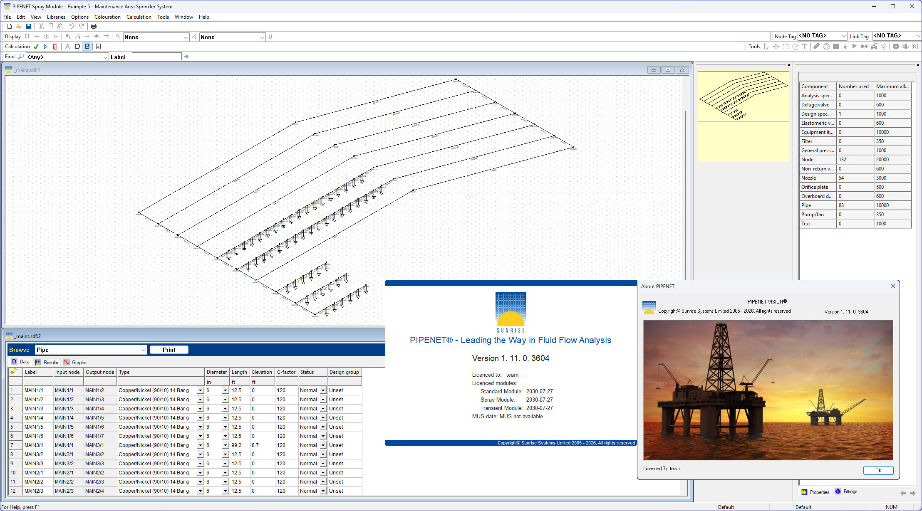Click the Copy icon in main toolbar

point(50,26)
